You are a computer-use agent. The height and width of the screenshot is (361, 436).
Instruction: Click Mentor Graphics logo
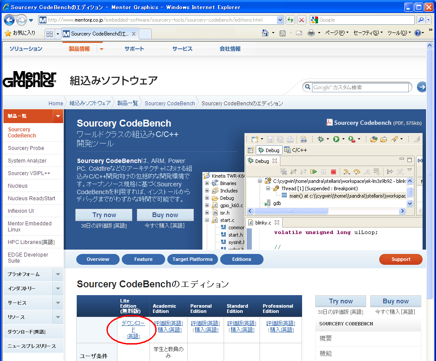29,80
